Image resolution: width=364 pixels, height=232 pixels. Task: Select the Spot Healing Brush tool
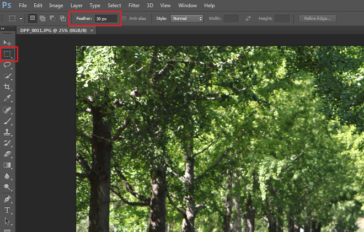point(7,110)
